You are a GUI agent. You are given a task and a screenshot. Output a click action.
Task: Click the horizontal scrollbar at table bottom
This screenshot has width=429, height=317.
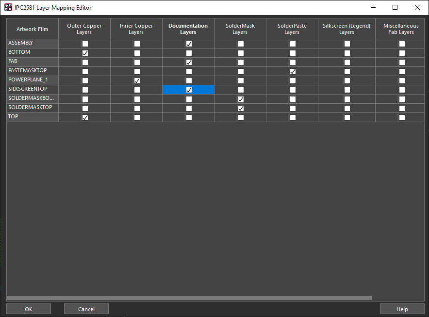click(x=189, y=298)
